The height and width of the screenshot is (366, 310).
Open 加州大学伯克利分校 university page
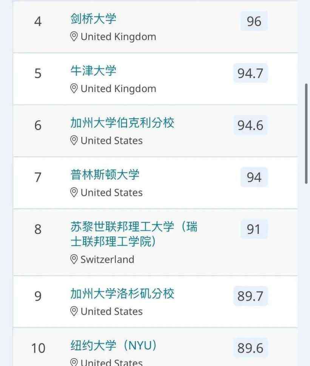[122, 123]
